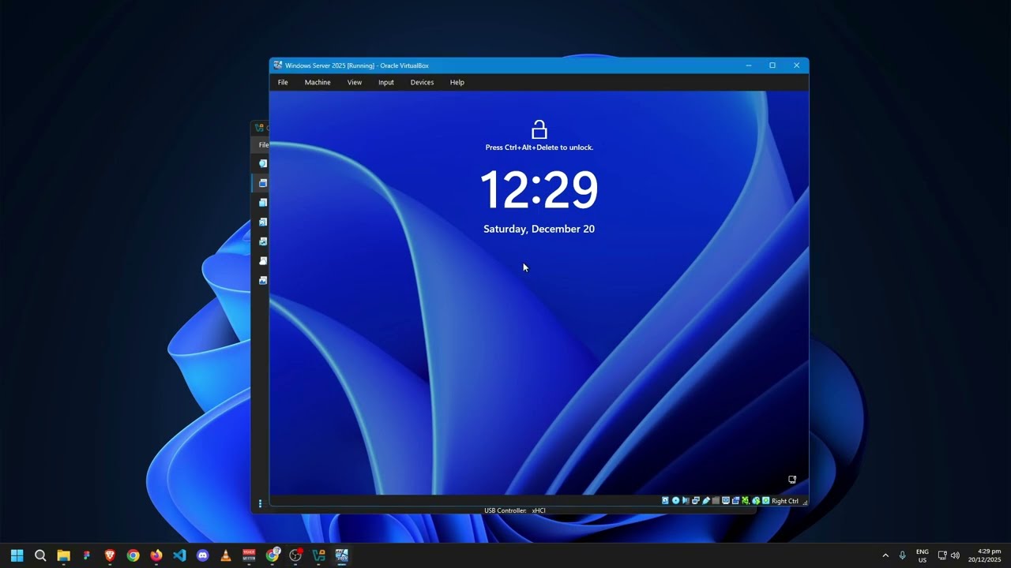Open Discord from the taskbar
The width and height of the screenshot is (1011, 568).
point(203,555)
